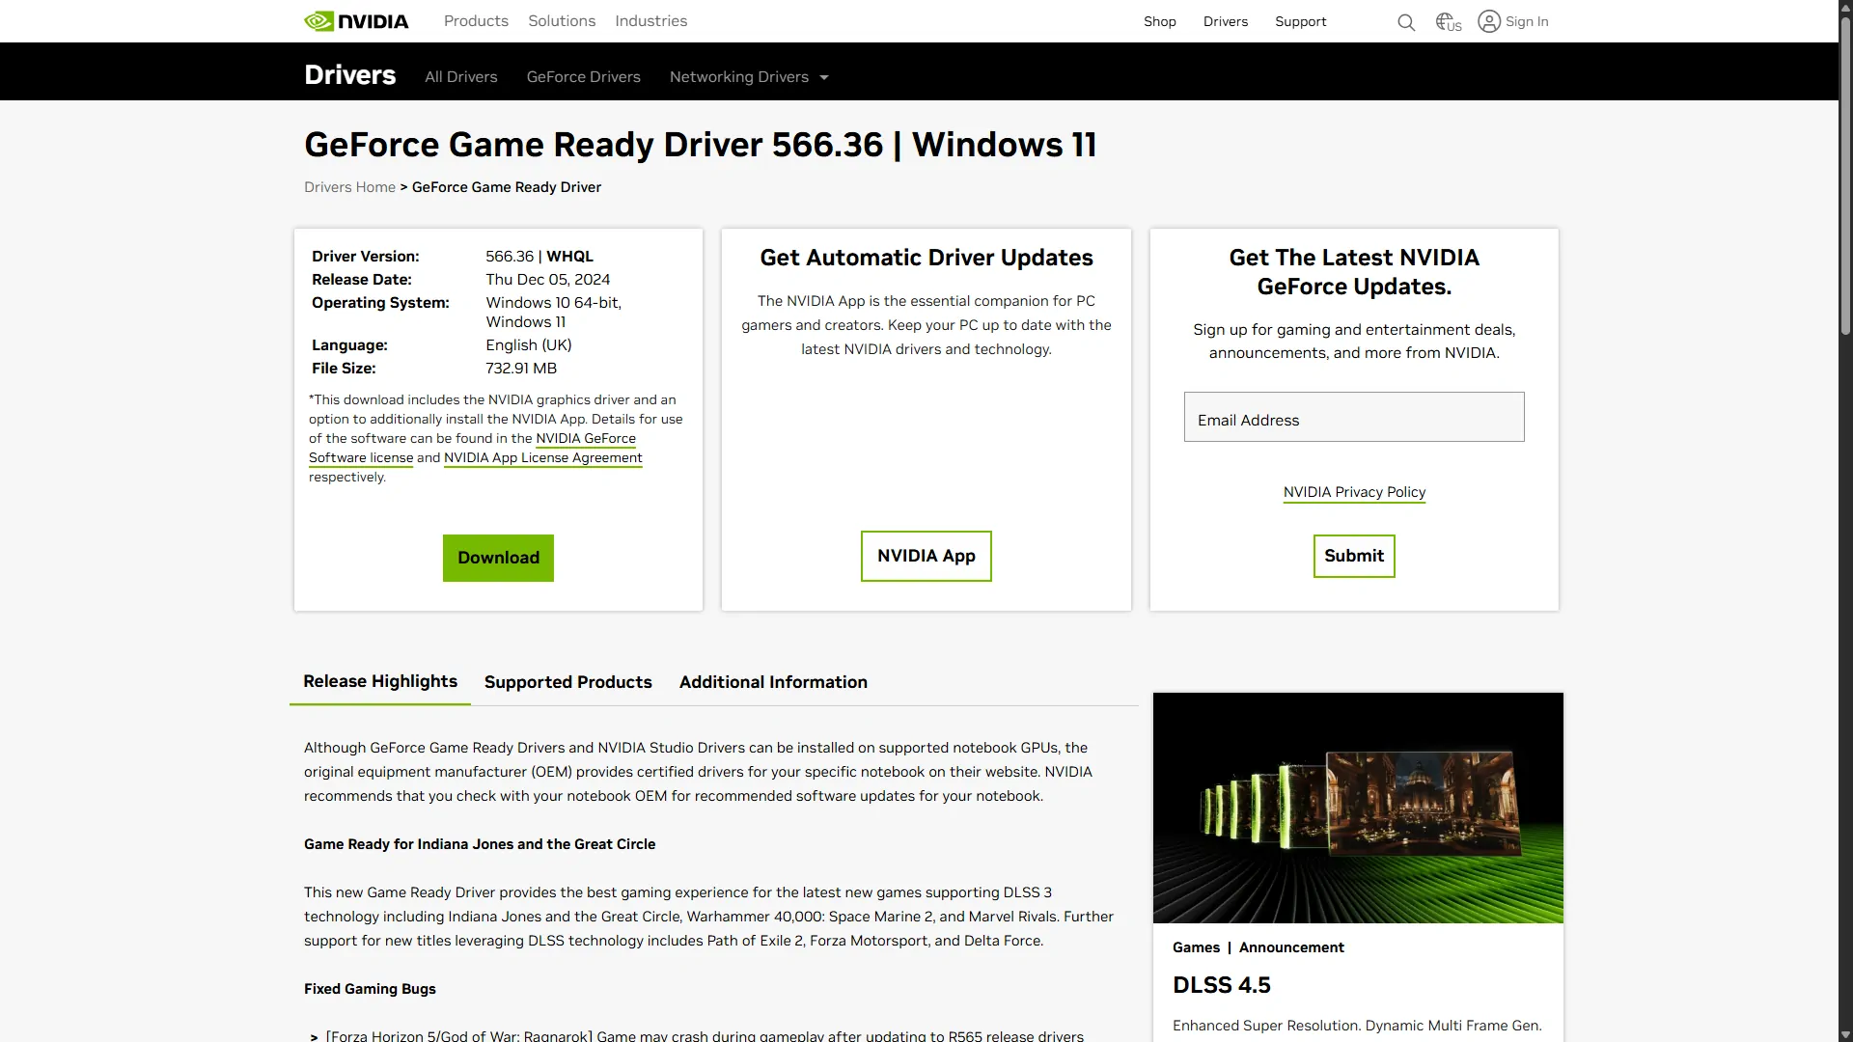Click the Download button
Viewport: 1853px width, 1042px height.
[x=497, y=558]
